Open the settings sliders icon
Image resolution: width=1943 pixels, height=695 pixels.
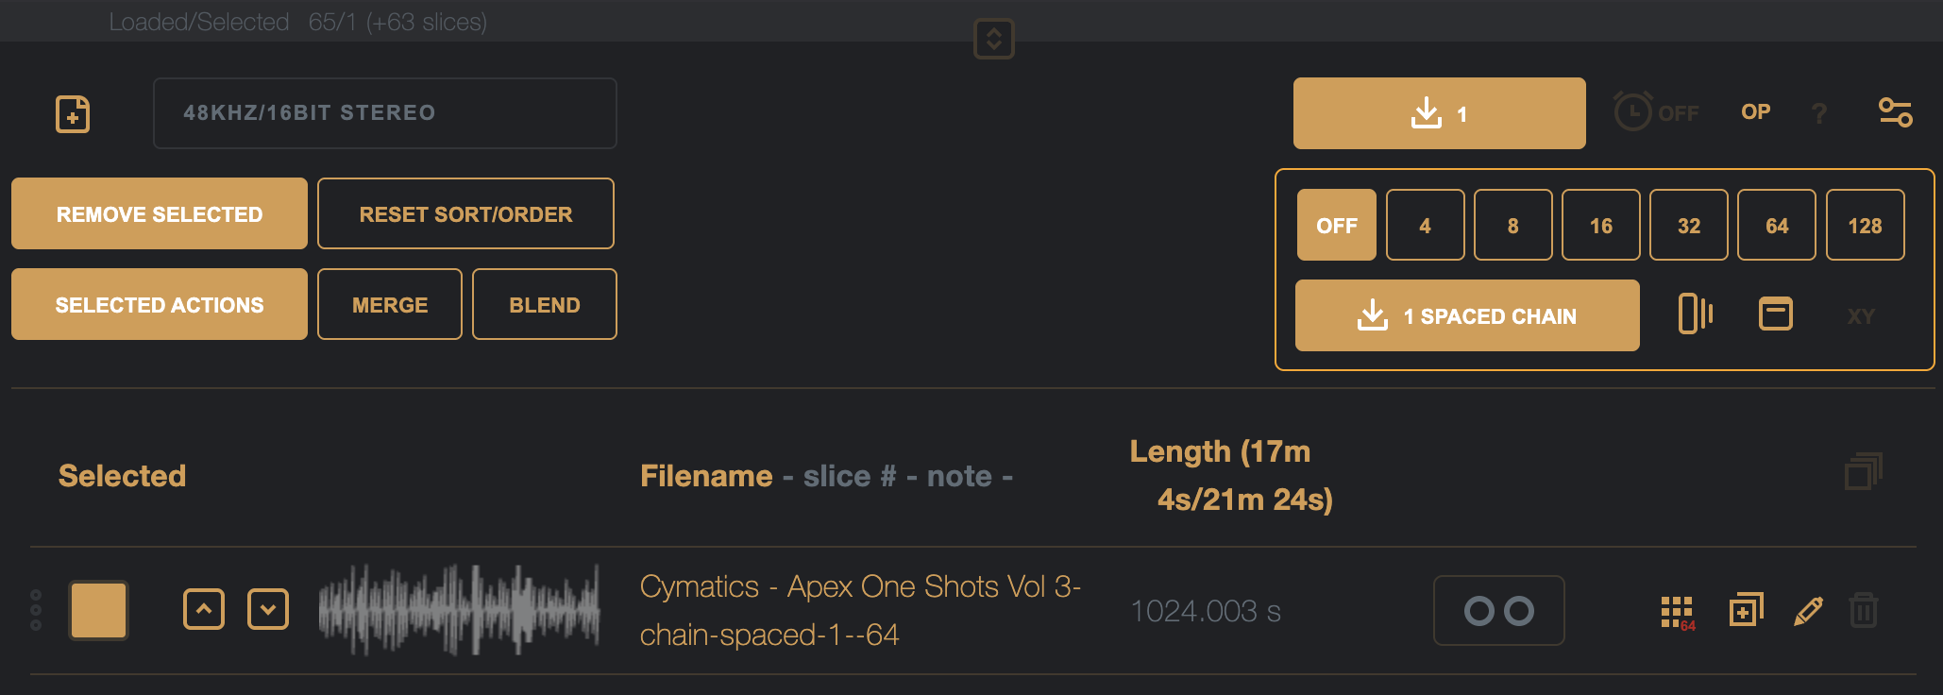click(1895, 112)
